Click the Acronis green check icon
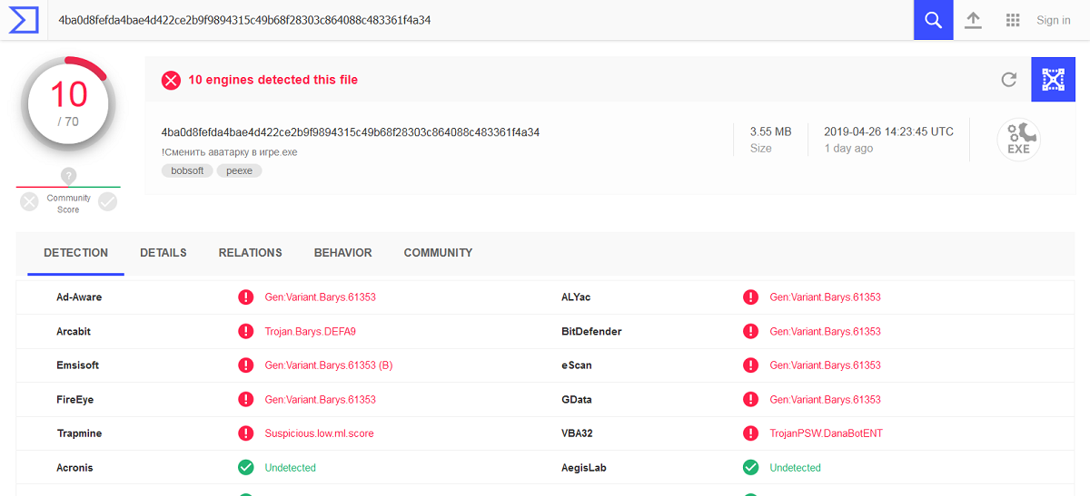Screen dimensions: 1090x496 point(245,468)
